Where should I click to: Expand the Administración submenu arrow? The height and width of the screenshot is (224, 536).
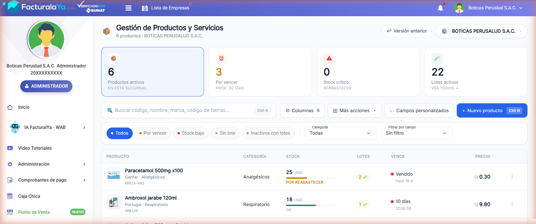click(x=84, y=164)
